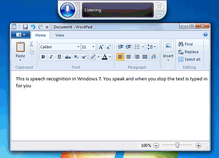Grow the font size
The image size is (219, 158).
point(101,47)
